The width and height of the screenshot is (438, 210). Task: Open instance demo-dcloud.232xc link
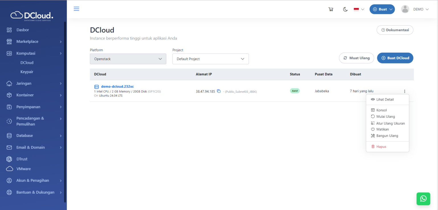[x=117, y=87]
